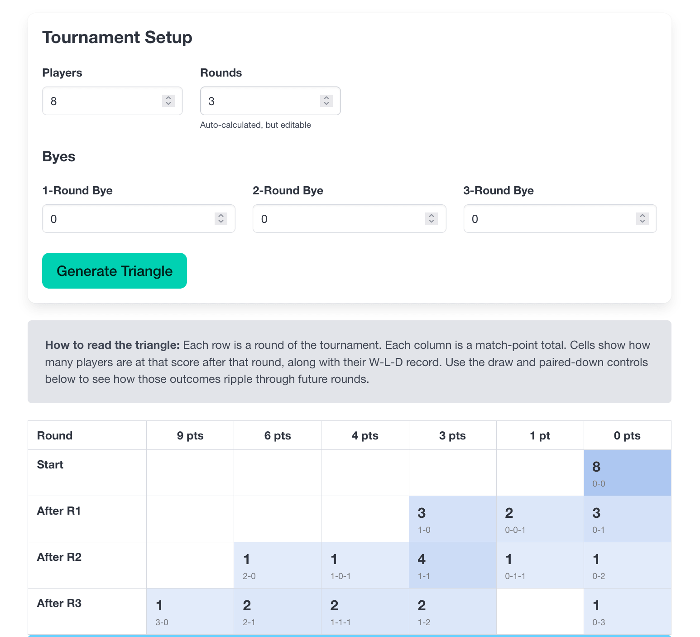Image resolution: width=700 pixels, height=637 pixels.
Task: Click the 1-Round Bye stepper arrows
Action: [x=221, y=218]
